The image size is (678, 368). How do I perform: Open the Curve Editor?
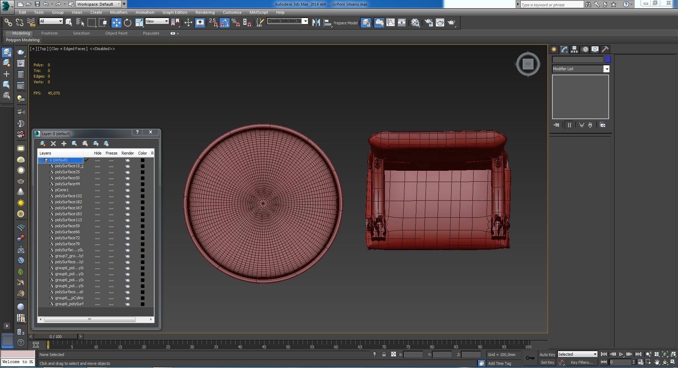tap(391, 23)
